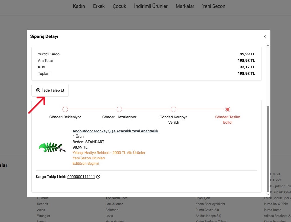The image size is (291, 222).
Task: Click Jack&Jones link in footer
Action: pos(114,204)
